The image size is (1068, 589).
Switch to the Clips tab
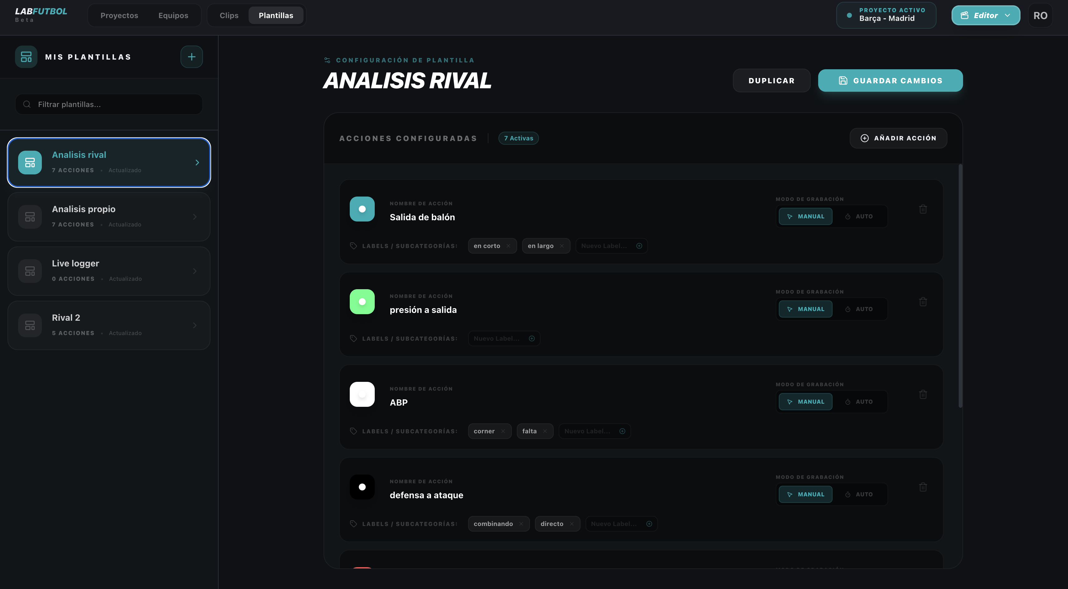coord(229,15)
